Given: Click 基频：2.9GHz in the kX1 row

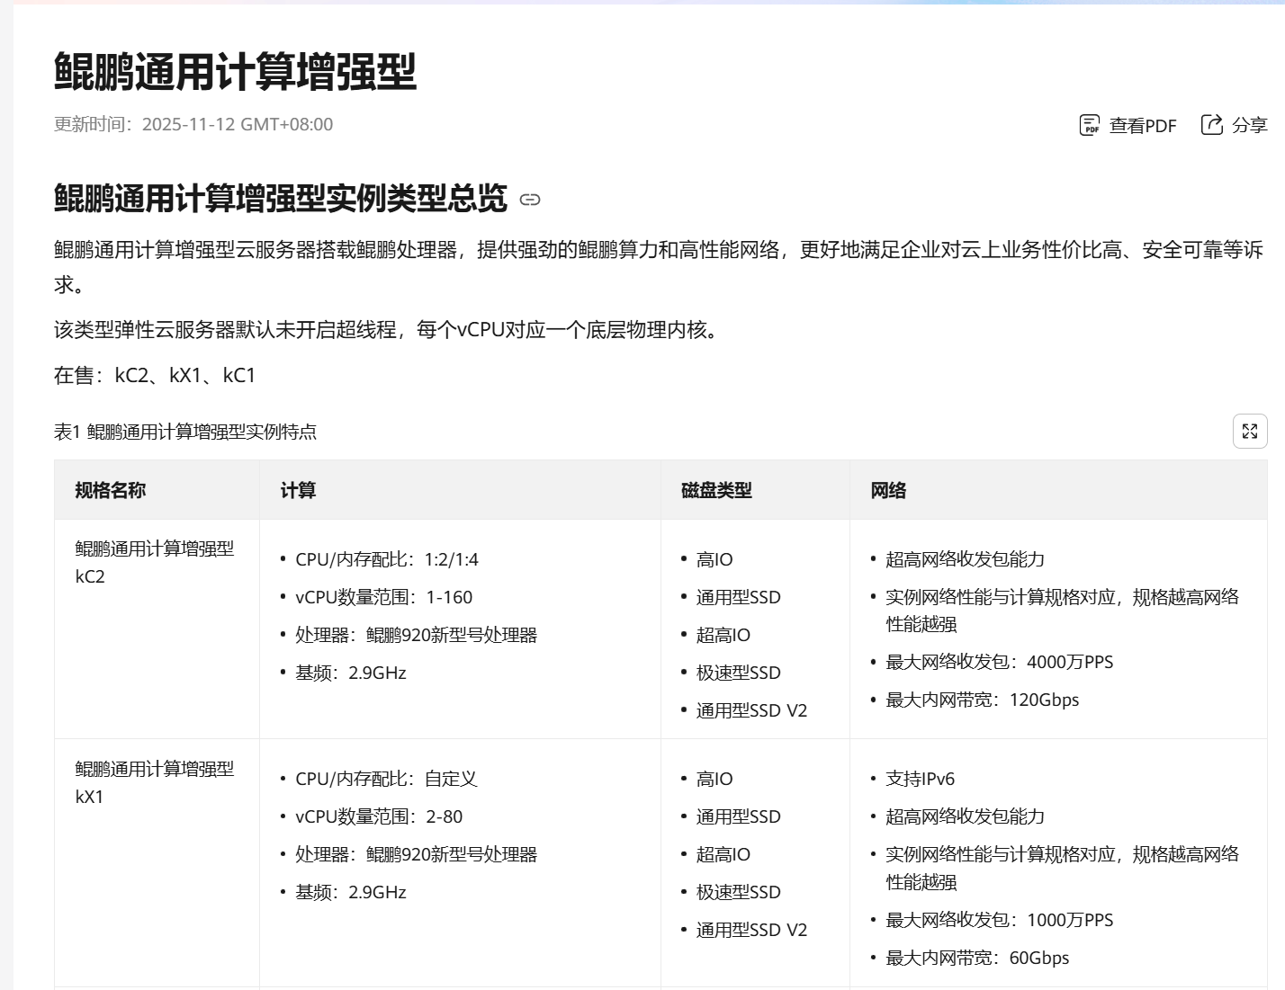Looking at the screenshot, I should click(351, 892).
